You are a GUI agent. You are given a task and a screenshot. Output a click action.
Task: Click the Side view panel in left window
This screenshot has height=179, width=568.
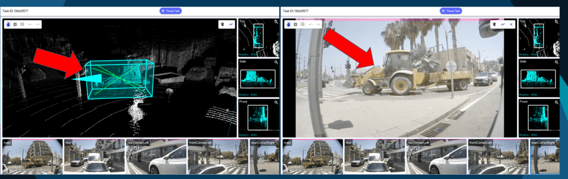click(258, 77)
